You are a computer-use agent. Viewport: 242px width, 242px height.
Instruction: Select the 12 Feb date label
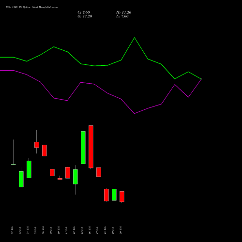pos(74,230)
